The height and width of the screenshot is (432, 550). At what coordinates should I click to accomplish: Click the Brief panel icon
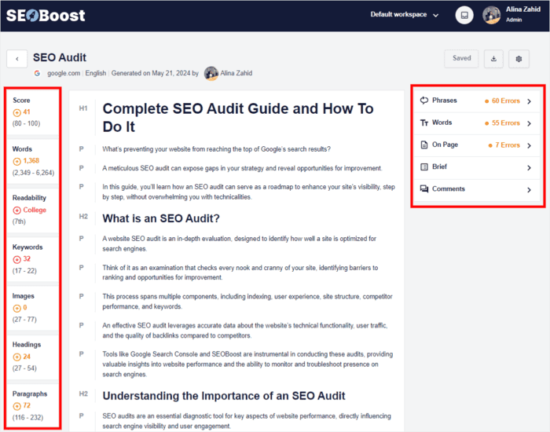(424, 167)
